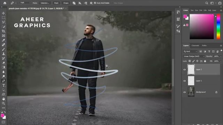Open the Pen tool preset picker arrow
This screenshot has width=223, height=125.
(16, 3)
